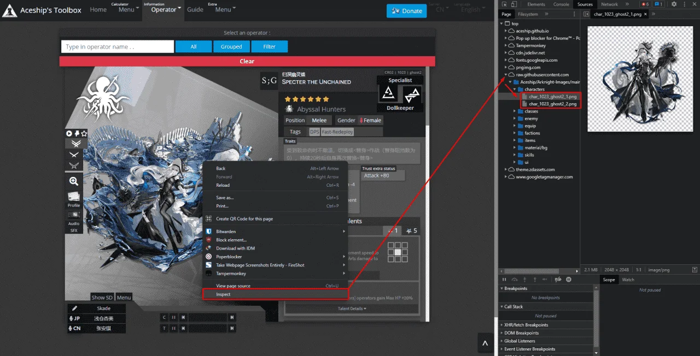Click the pause icon in the T audio row
Viewport: 700px width, 356px height.
click(173, 328)
